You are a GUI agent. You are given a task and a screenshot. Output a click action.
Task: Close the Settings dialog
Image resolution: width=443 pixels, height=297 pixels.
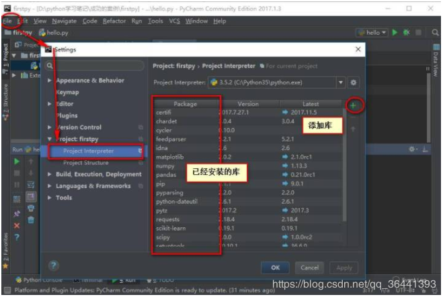(358, 50)
